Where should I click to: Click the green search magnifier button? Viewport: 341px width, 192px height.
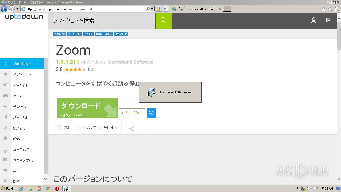164,21
